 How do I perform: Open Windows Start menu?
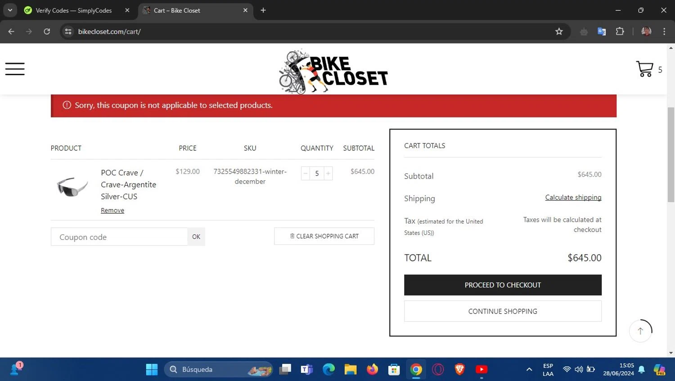(x=152, y=369)
